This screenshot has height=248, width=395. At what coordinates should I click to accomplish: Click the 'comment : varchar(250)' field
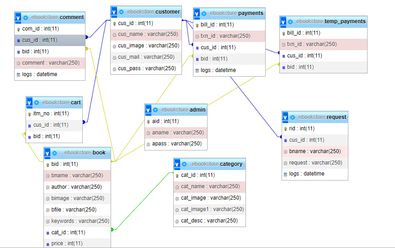(50, 63)
